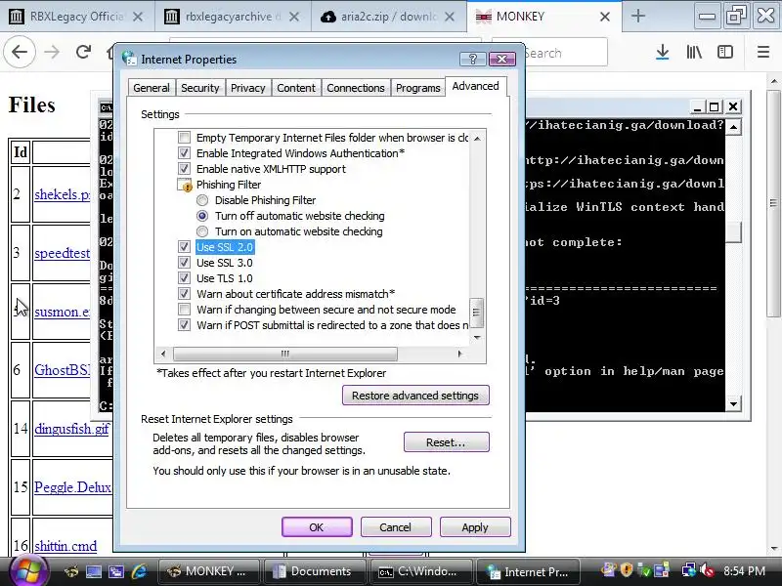Screen dimensions: 782x586
Task: Go back with the browser back arrow
Action: [x=20, y=52]
